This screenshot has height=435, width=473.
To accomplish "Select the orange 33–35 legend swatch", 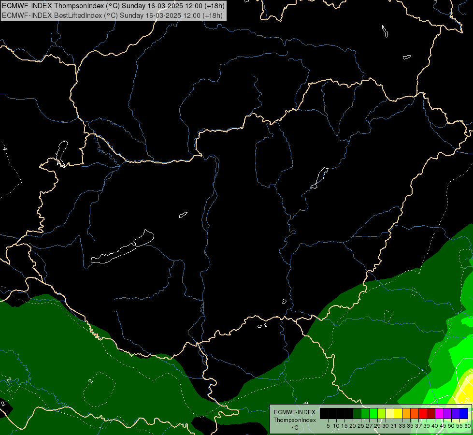I will click(x=406, y=413).
